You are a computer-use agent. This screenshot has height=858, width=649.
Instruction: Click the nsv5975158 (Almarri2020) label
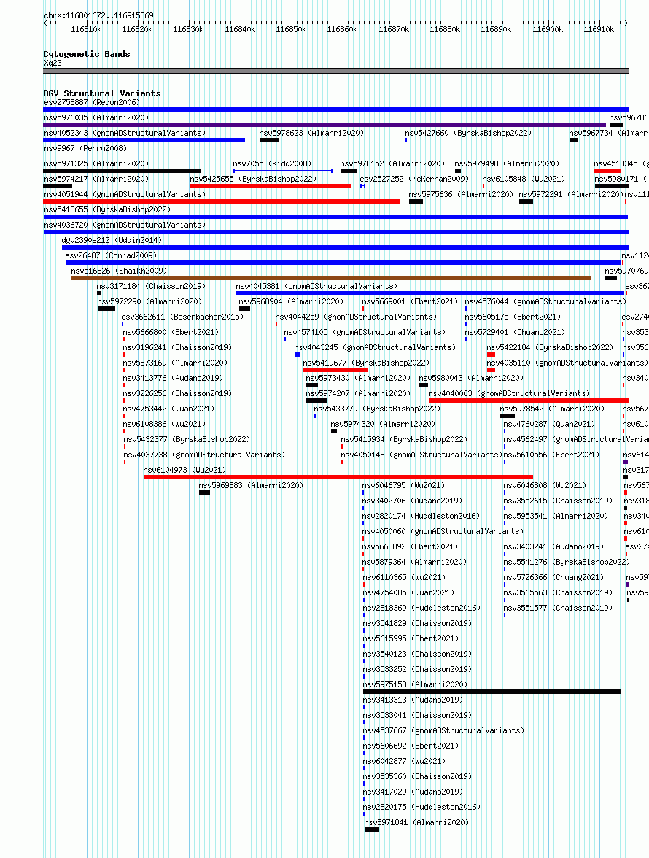coord(415,684)
